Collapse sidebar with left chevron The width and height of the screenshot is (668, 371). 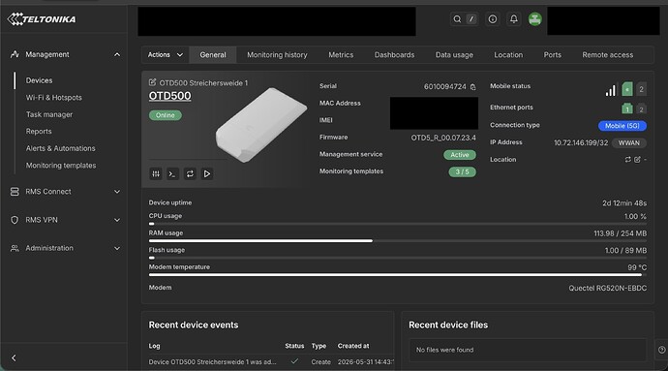coord(14,357)
